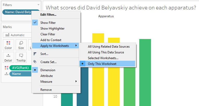
Task: Choose Edit Filter from context menu
Action: (x=48, y=15)
